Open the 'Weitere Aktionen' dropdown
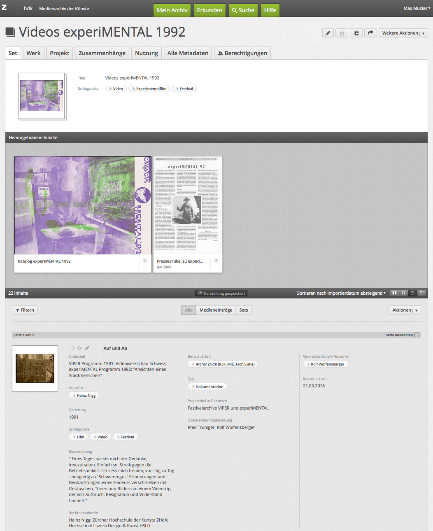 tap(403, 33)
